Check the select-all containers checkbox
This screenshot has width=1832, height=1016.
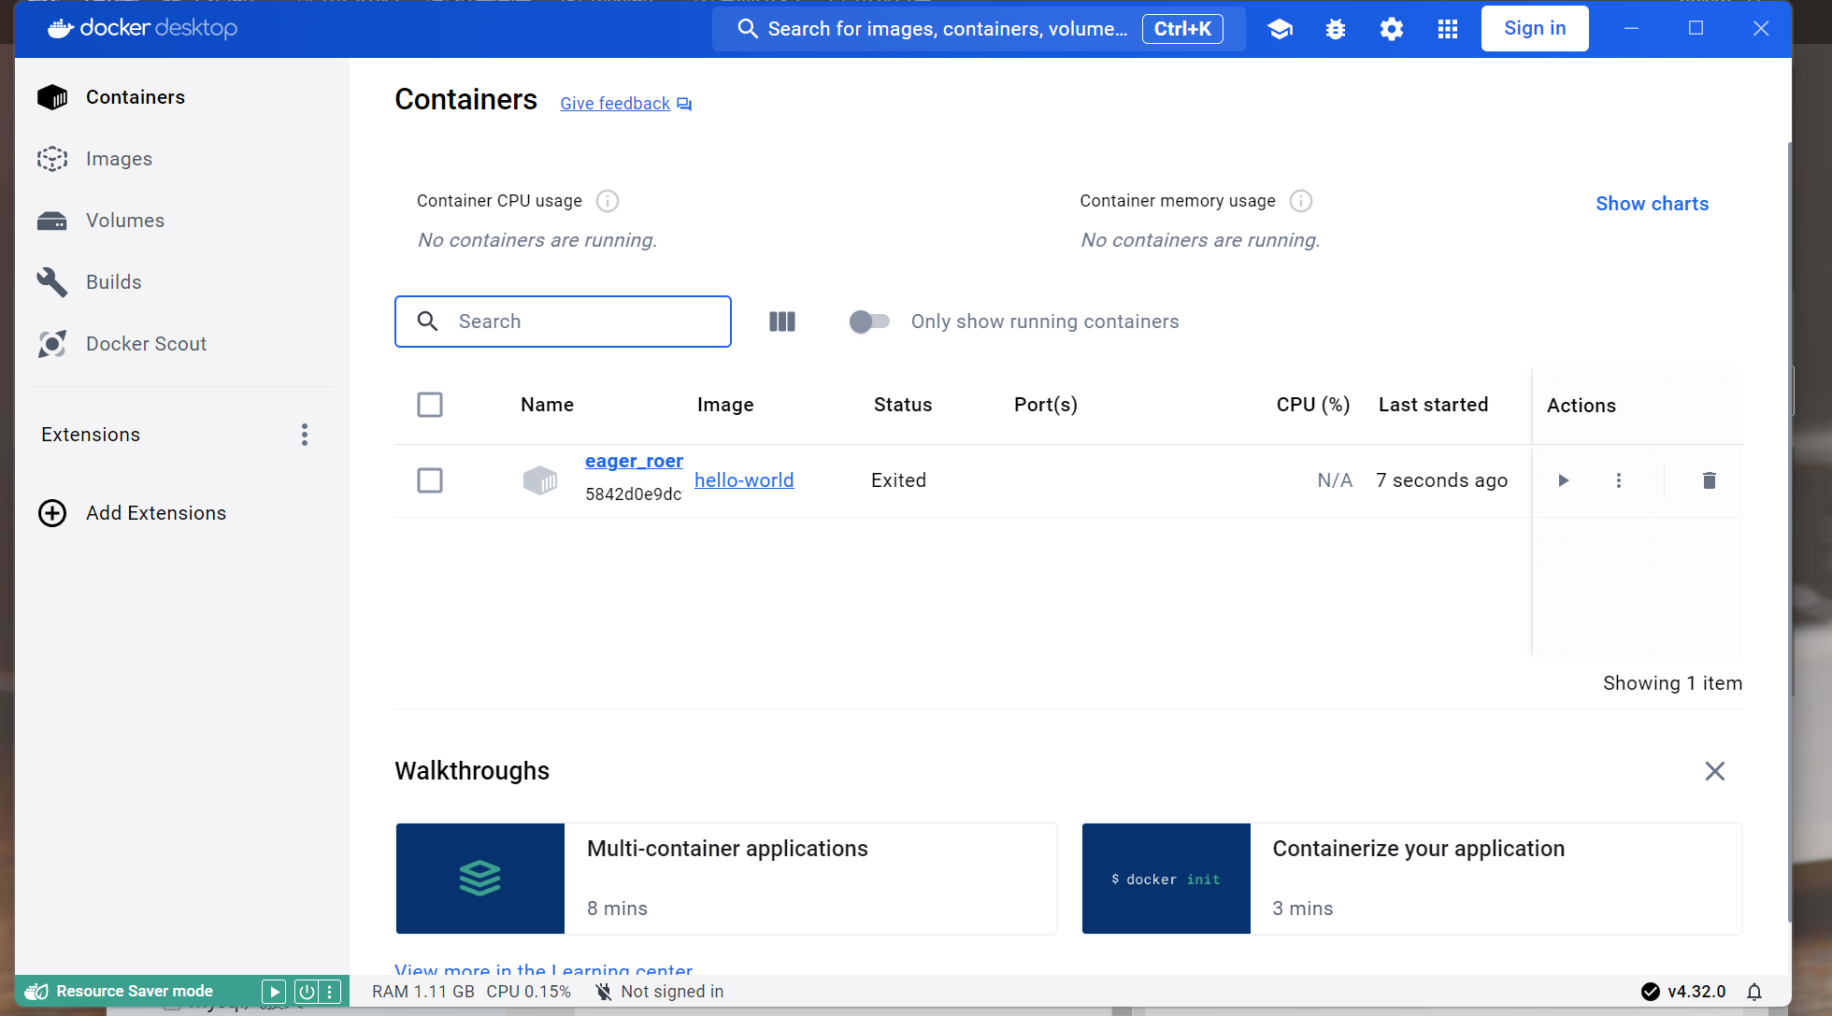(430, 405)
